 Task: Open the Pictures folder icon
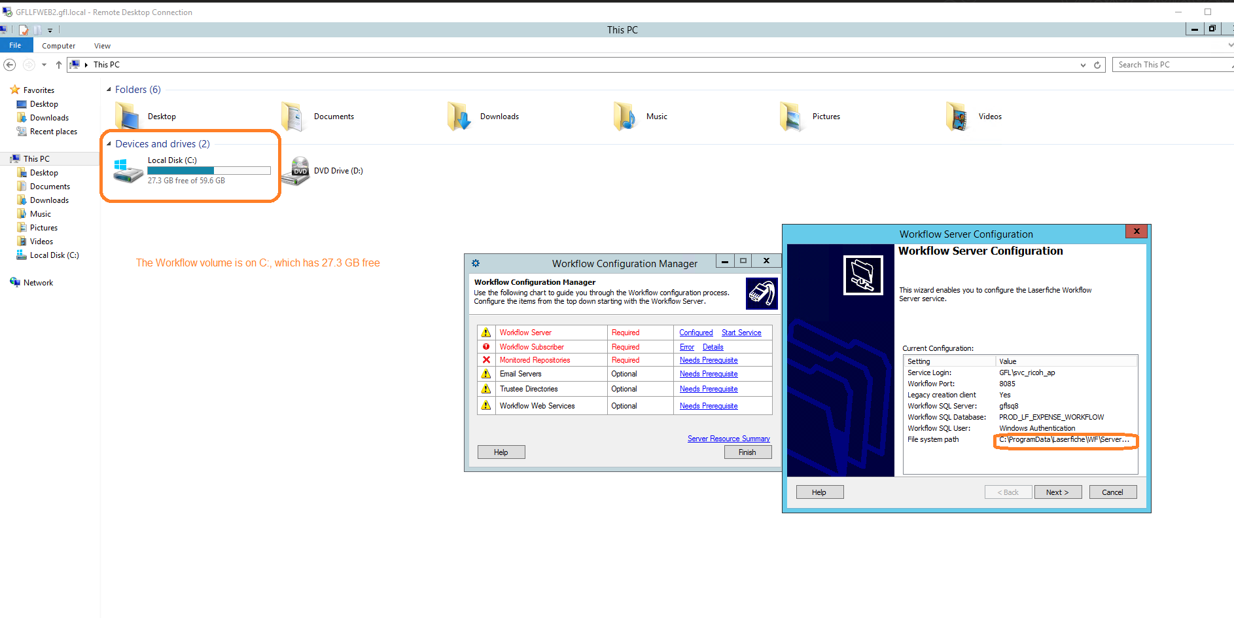click(x=791, y=117)
